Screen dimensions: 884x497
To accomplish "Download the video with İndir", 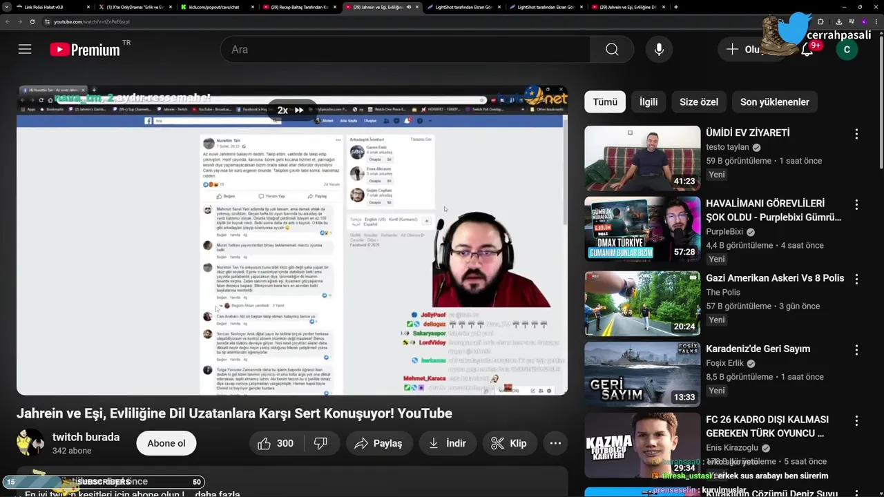I will [447, 443].
